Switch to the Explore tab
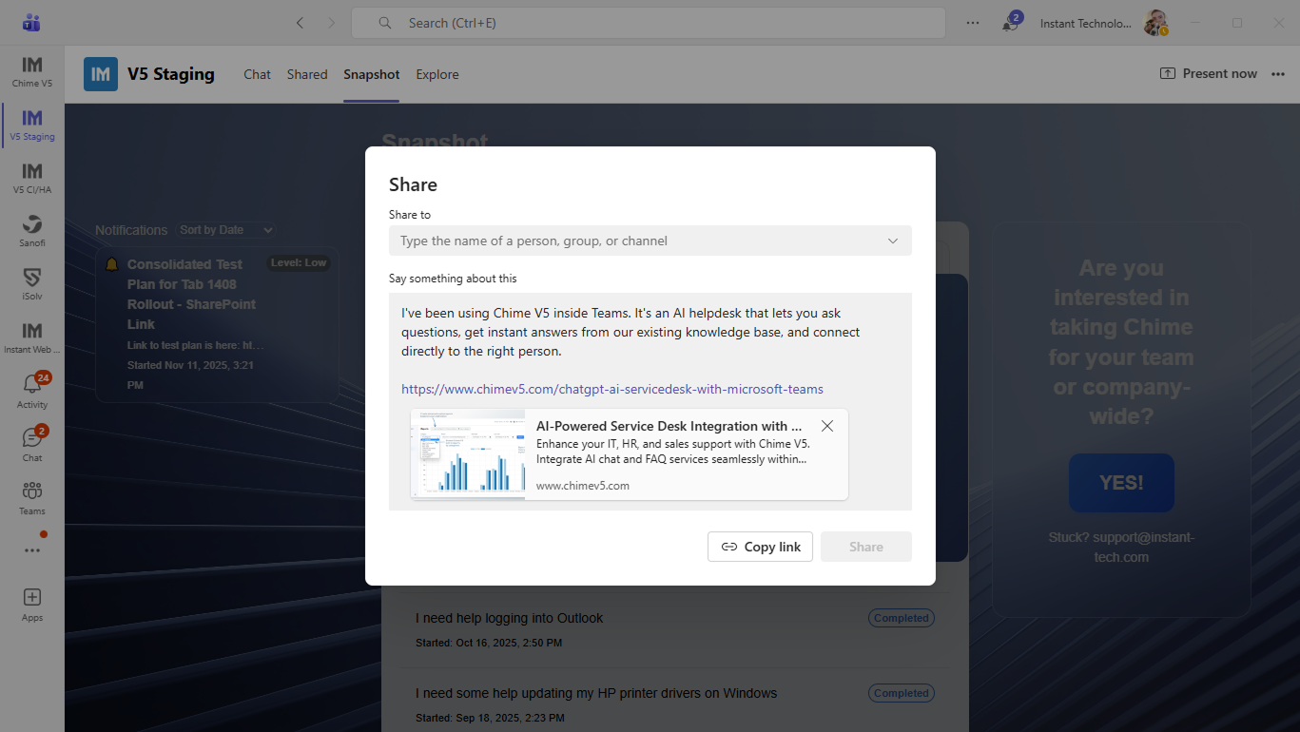This screenshot has height=732, width=1300. (437, 74)
